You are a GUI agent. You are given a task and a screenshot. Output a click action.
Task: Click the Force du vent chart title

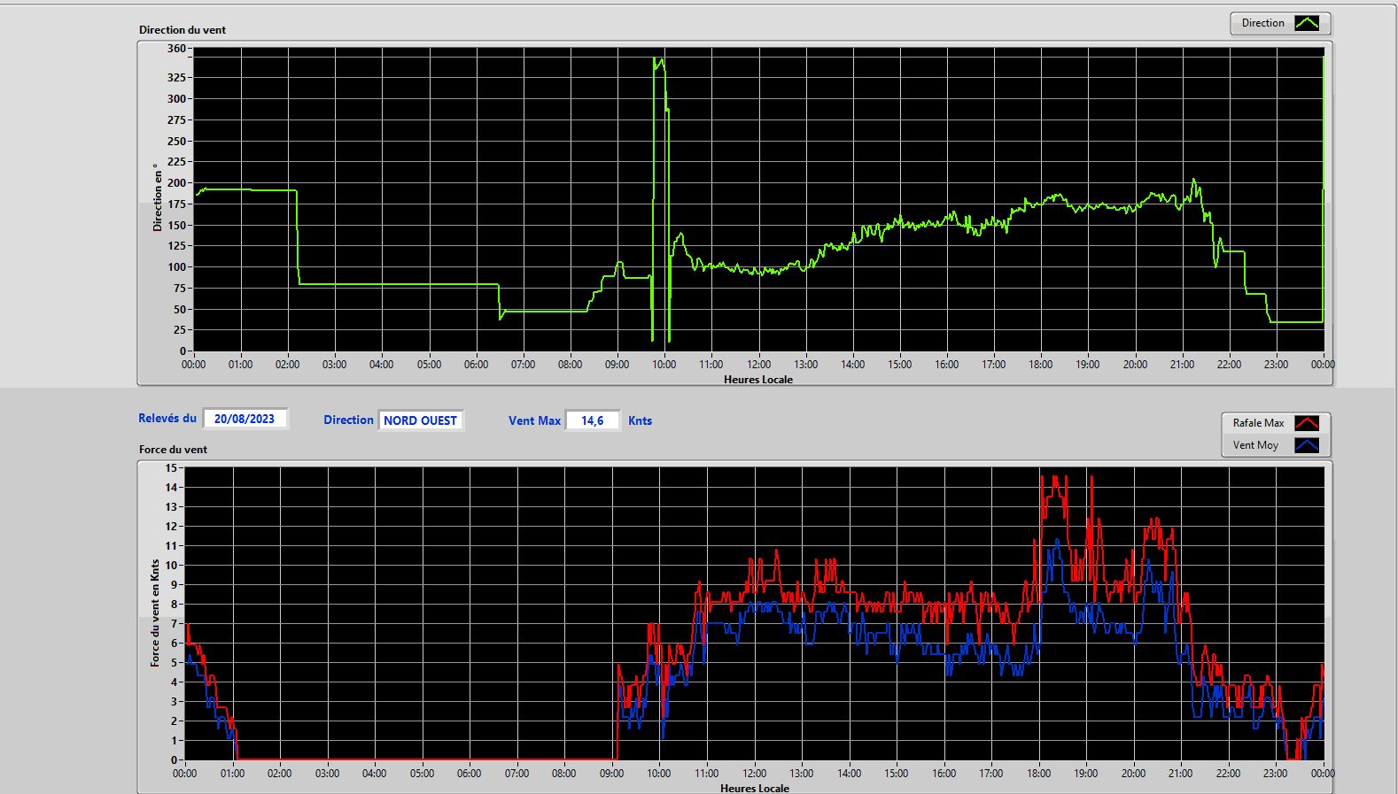pyautogui.click(x=173, y=449)
